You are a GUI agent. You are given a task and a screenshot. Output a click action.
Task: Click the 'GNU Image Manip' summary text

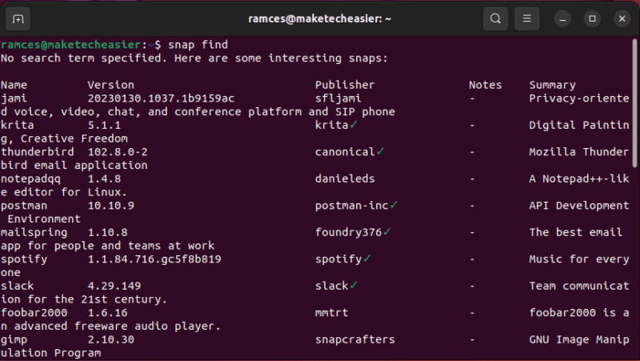pyautogui.click(x=578, y=339)
